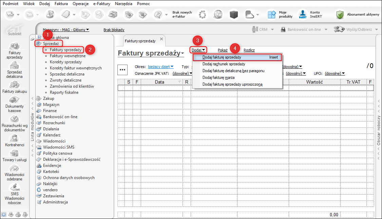
Task: Click the Abonament aktywny shield icon
Action: pos(340,15)
